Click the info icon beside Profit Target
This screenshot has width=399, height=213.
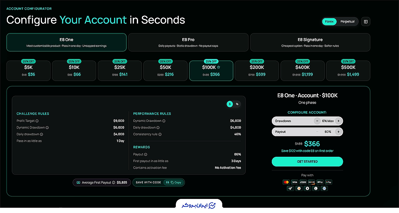(37, 121)
